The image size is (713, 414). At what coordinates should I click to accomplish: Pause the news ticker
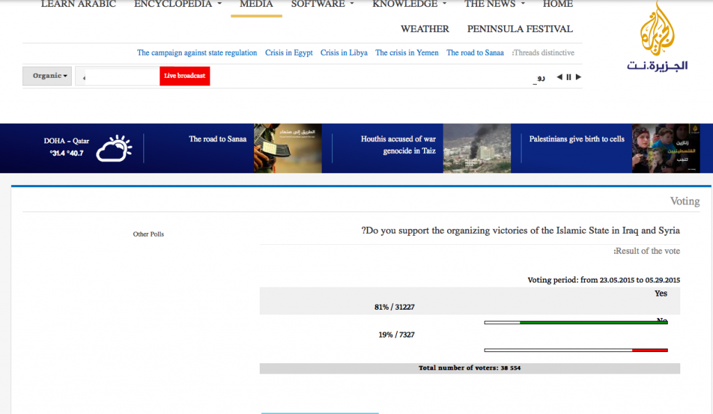[x=568, y=77]
